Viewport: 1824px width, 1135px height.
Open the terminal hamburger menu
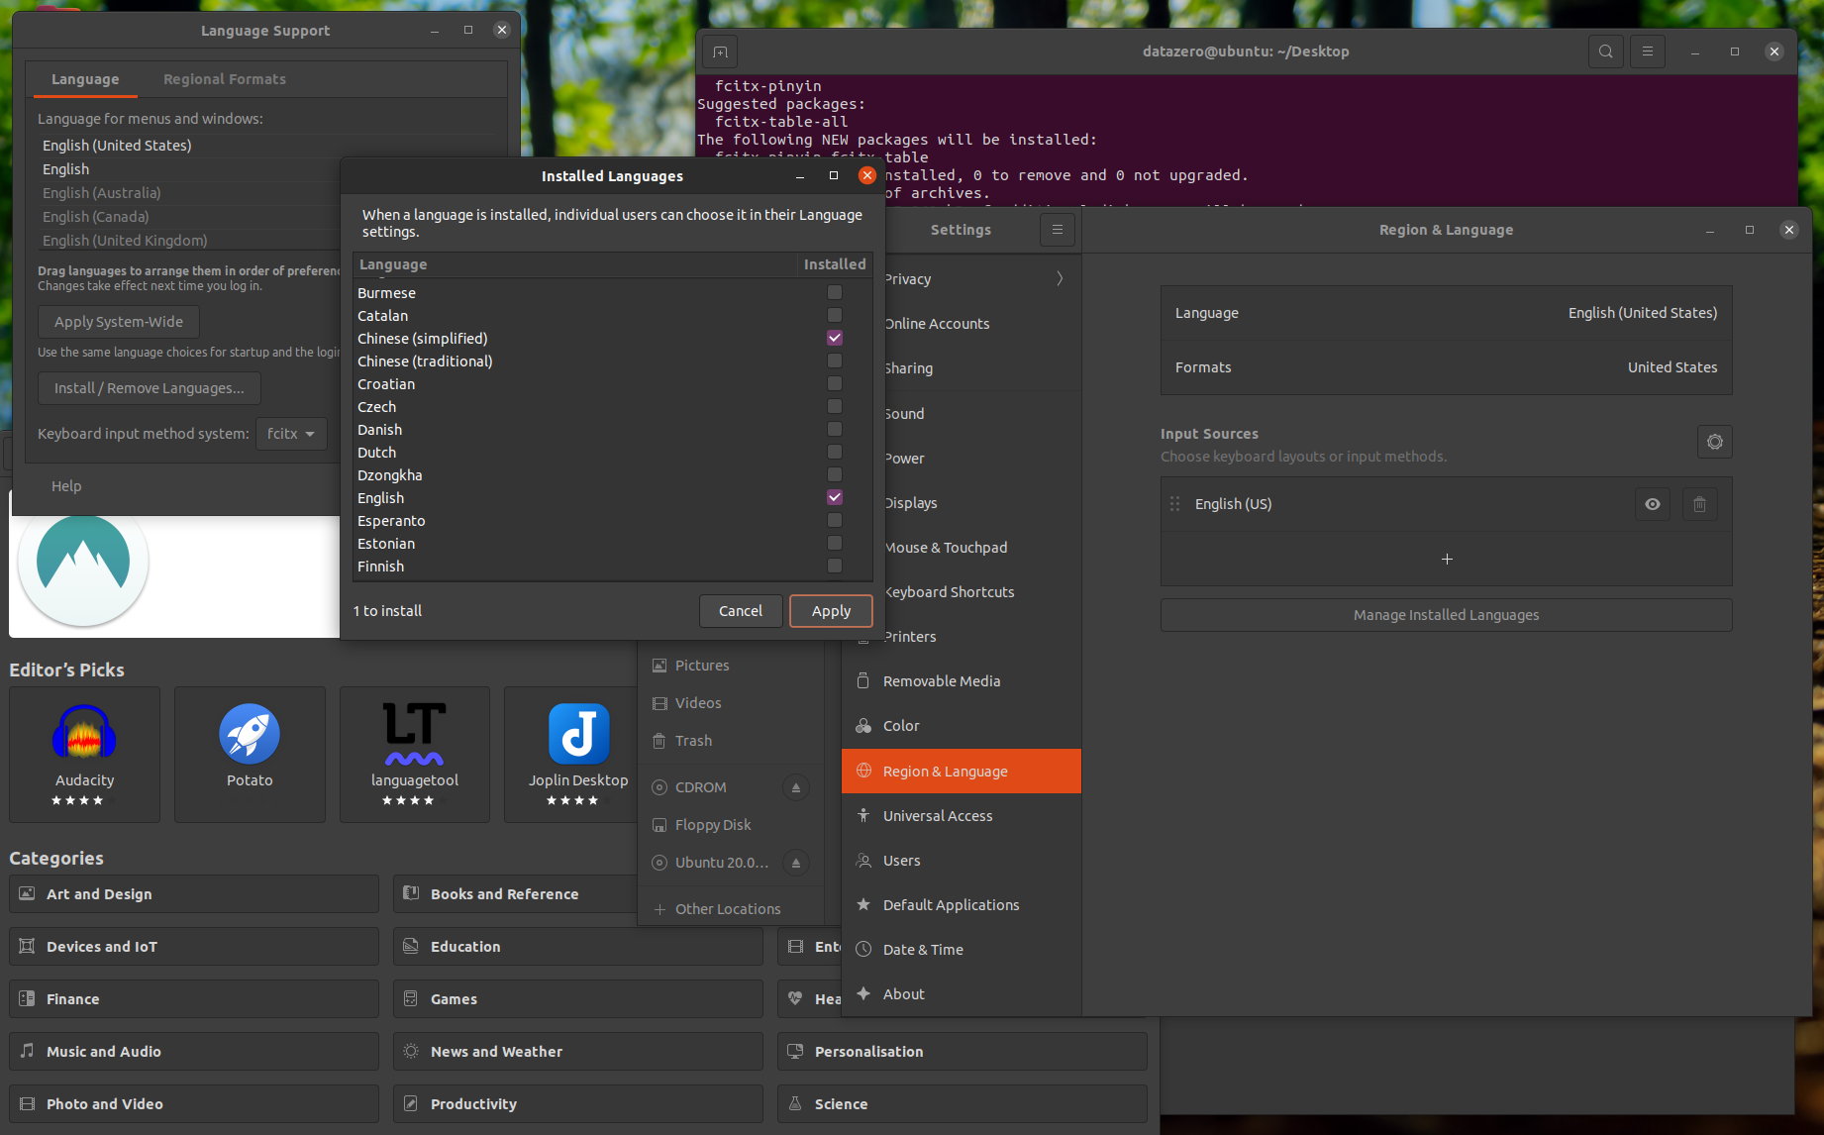click(1648, 52)
